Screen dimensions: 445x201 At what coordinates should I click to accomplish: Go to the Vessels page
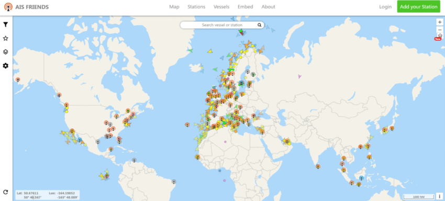tap(221, 7)
